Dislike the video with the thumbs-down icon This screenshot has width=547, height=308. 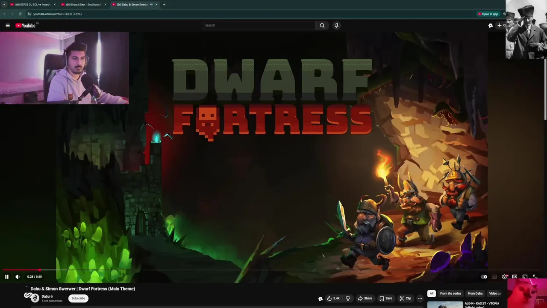tap(348, 298)
